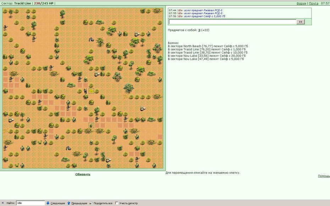
Task: Click the '238/245 HP' health indicator
Action: 44,3
